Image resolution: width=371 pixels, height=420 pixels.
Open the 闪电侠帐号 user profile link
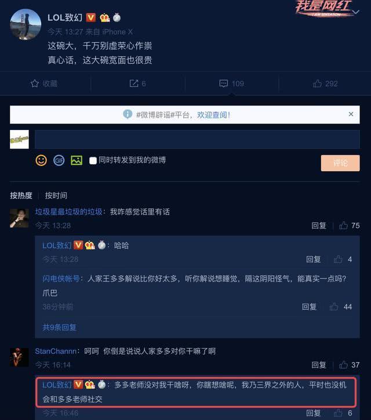point(61,279)
